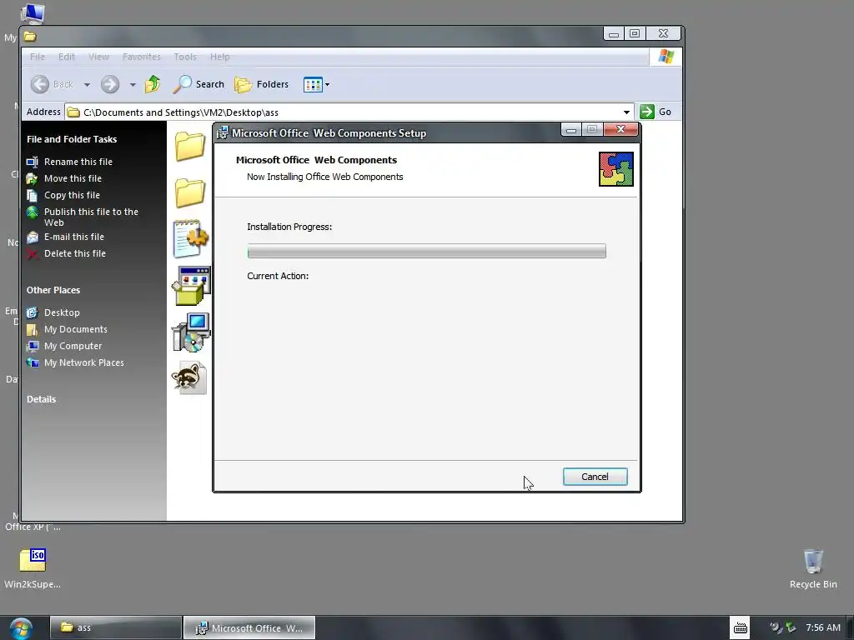The width and height of the screenshot is (854, 640).
Task: Click the on-screen keyboard tray icon
Action: pos(741,628)
